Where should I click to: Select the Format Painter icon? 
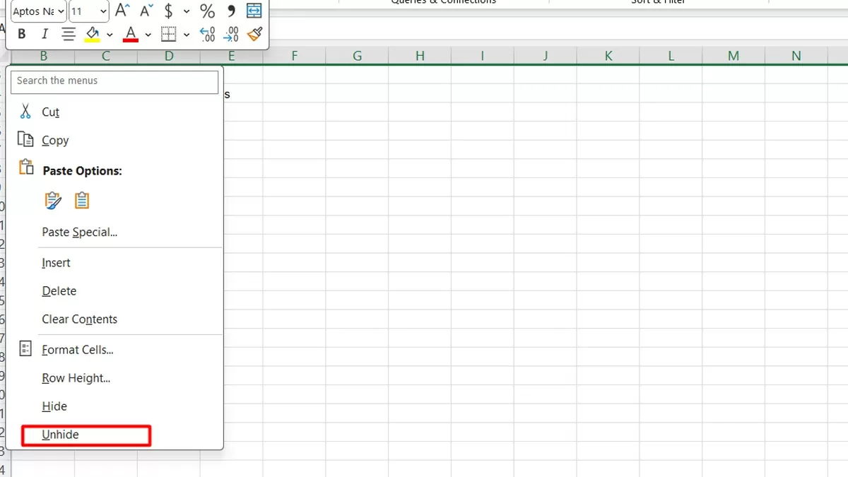point(254,34)
